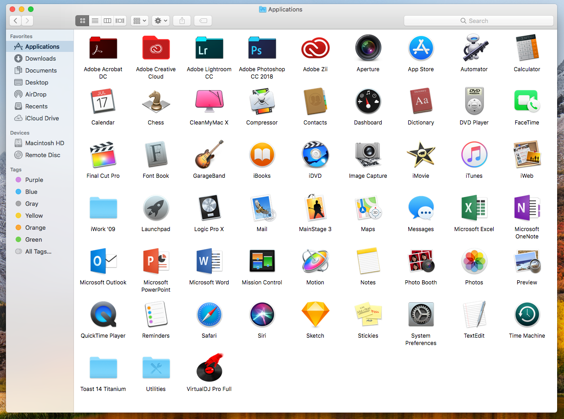564x419 pixels.
Task: Open Time Machine
Action: point(527,314)
